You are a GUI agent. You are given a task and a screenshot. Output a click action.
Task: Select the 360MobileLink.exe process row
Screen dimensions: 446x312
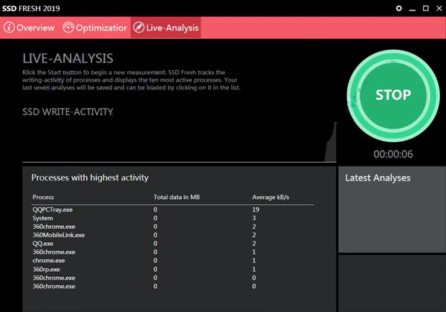[172, 235]
